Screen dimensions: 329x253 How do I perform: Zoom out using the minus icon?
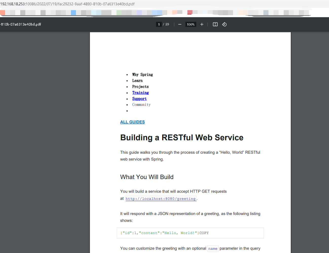point(180,24)
